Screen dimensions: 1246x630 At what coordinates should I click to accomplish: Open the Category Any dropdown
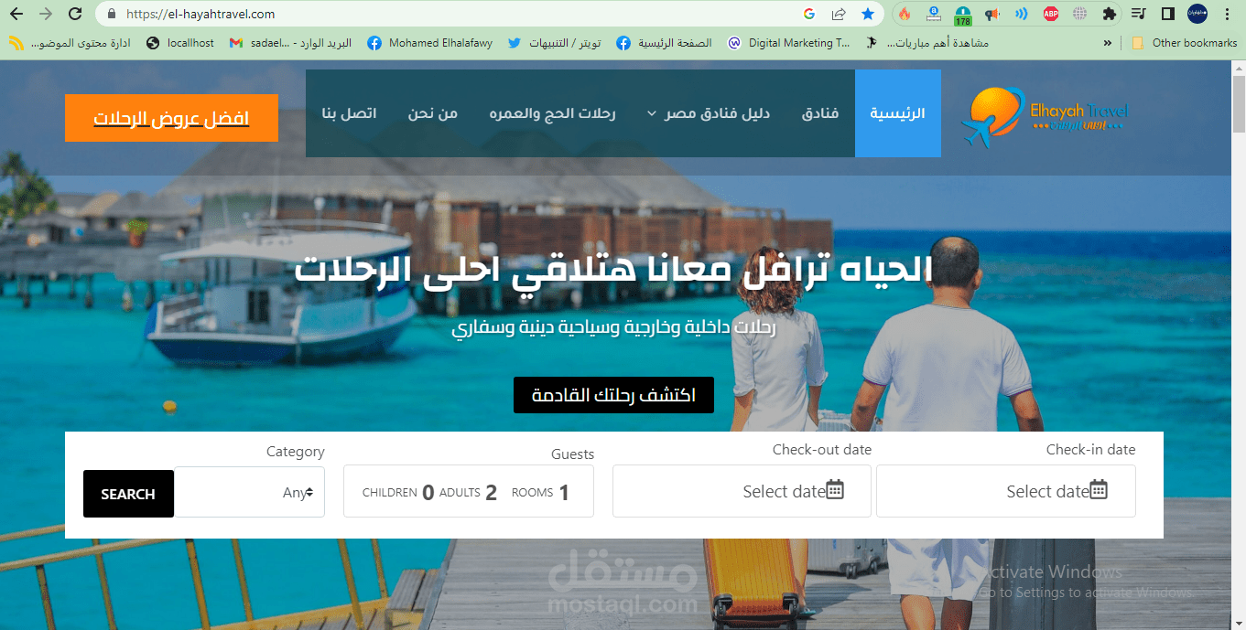tap(249, 492)
